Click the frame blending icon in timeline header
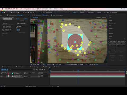The width and height of the screenshot is (127, 95). tap(42, 70)
